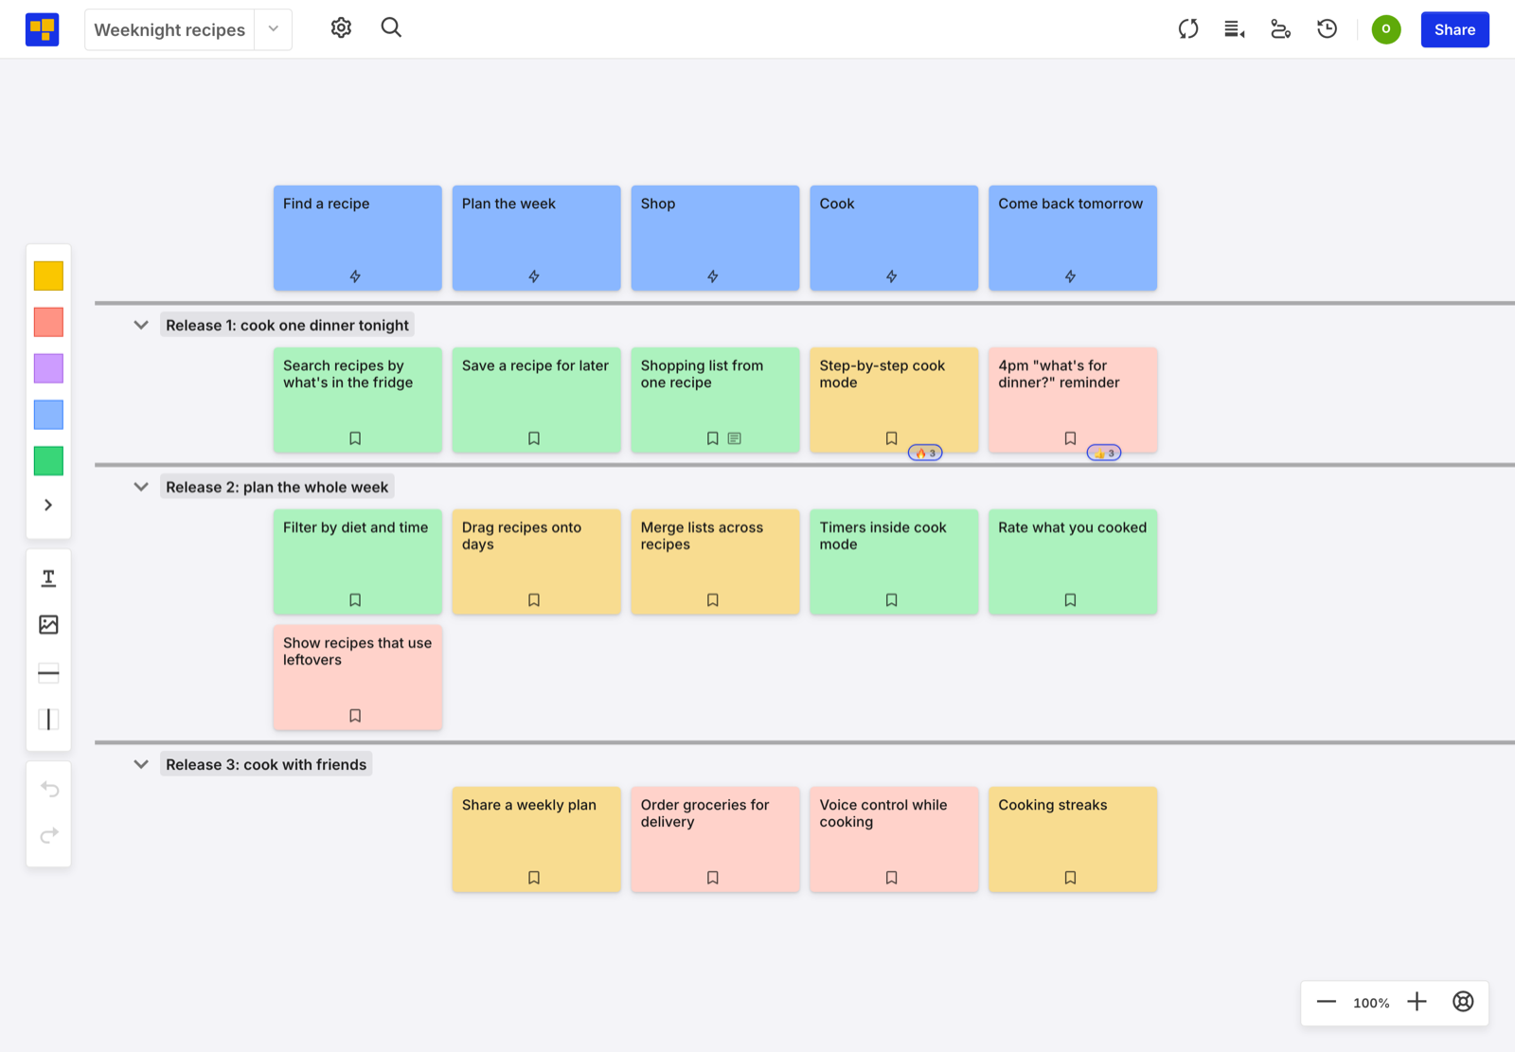Click the Weeknight recipes board title
Screen dimensions: 1515x1052
pos(169,29)
